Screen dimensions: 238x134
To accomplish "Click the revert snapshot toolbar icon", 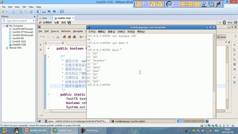I will tap(26, 12).
